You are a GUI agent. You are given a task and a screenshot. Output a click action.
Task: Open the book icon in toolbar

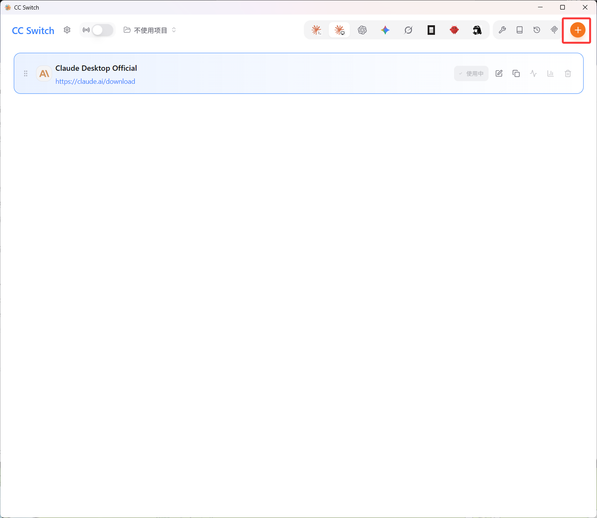pyautogui.click(x=520, y=30)
